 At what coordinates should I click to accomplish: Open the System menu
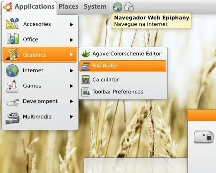click(95, 6)
